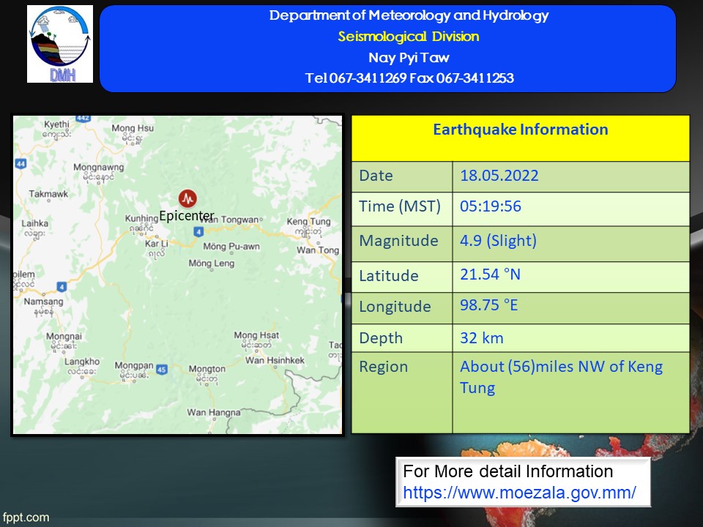Click route 4 shield near Wan Tongwan
This screenshot has height=527, width=703.
click(198, 232)
